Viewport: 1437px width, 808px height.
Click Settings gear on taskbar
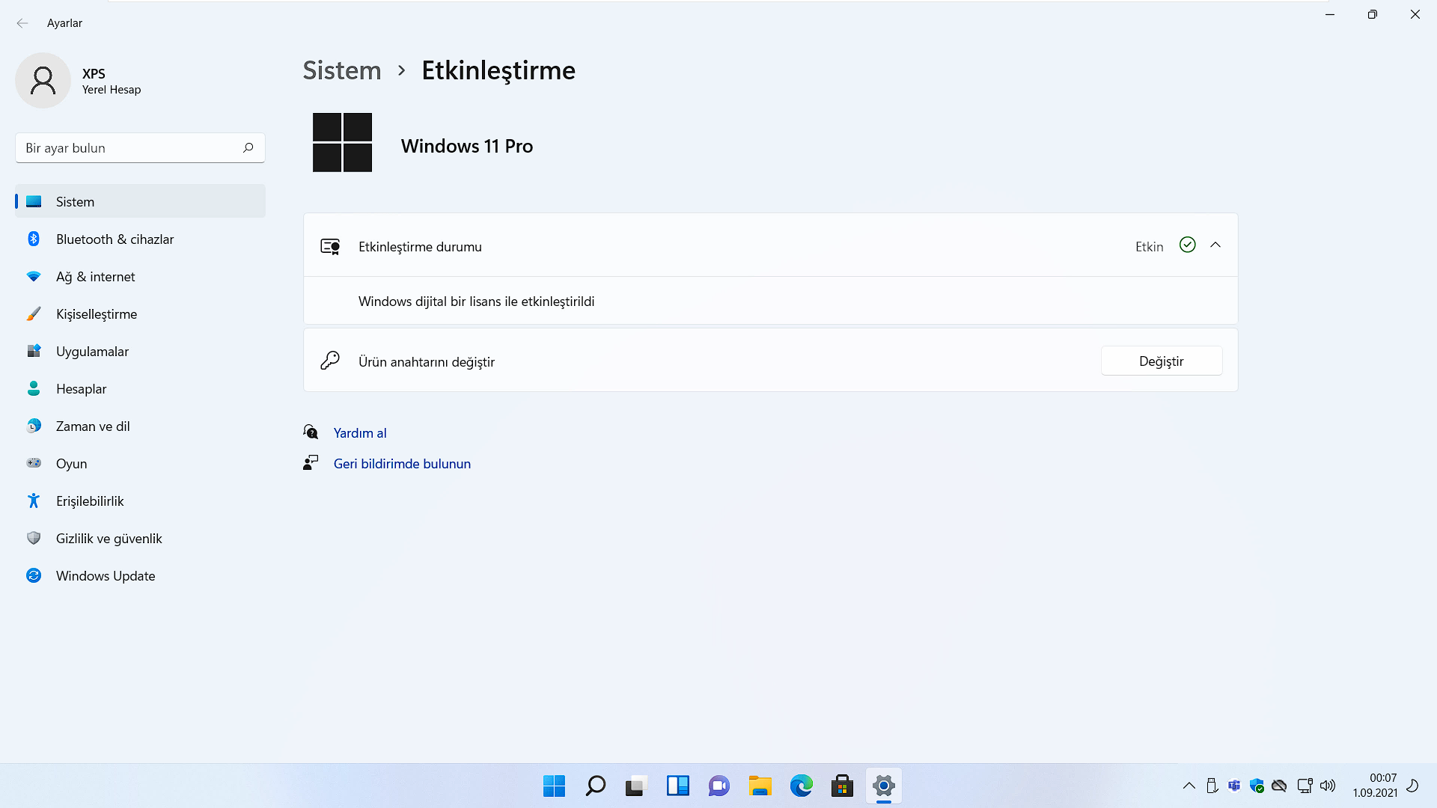(883, 786)
